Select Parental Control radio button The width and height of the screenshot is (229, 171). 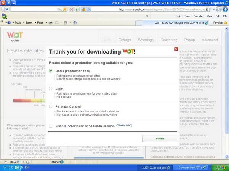(x=50, y=106)
